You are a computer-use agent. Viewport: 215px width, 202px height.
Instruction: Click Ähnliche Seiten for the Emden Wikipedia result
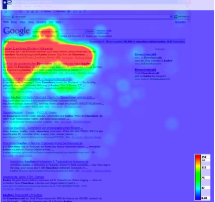[84, 58]
